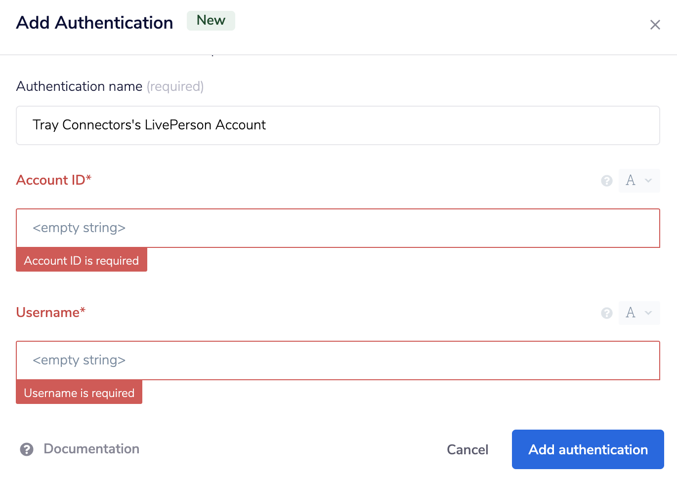677x479 pixels.
Task: Click the New badge next to Add Authentication
Action: click(x=211, y=21)
